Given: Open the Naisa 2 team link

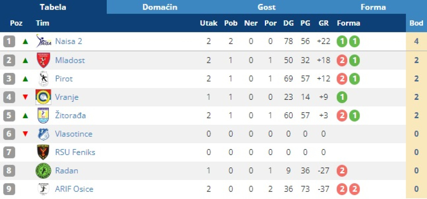Looking at the screenshot, I should tap(68, 42).
